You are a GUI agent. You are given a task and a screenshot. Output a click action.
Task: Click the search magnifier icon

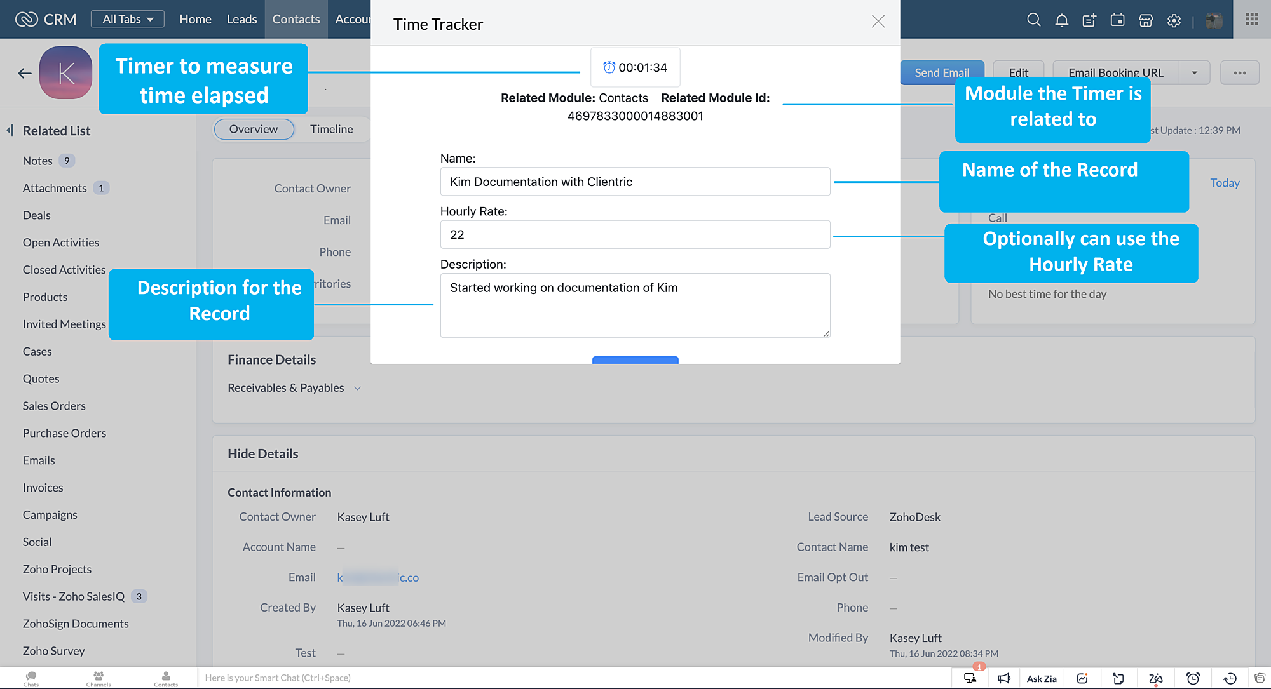[1033, 20]
